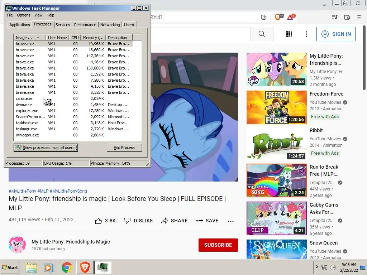The width and height of the screenshot is (367, 275).
Task: Open the Brave wallet icon
Action: pyautogui.click(x=347, y=17)
